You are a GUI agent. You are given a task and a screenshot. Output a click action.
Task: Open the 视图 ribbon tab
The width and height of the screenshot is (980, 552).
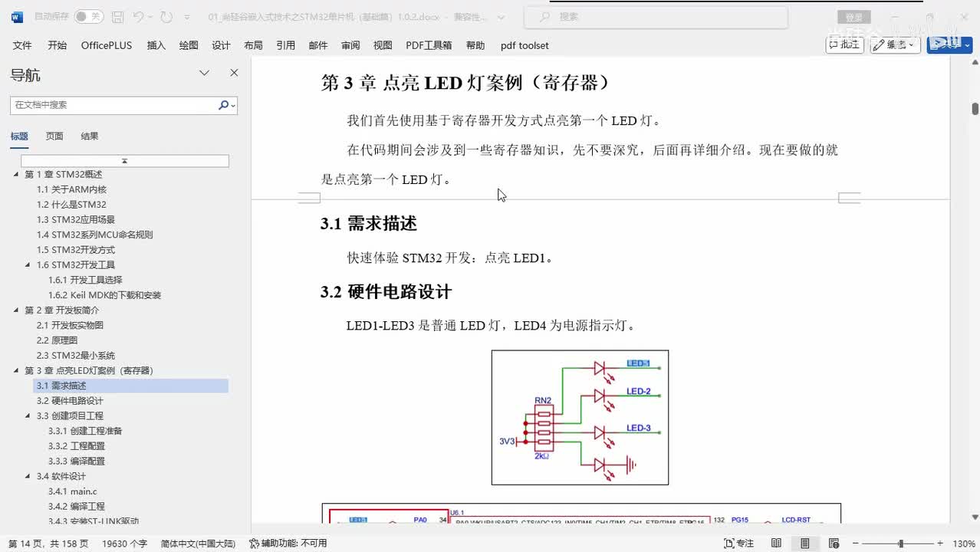coord(383,46)
